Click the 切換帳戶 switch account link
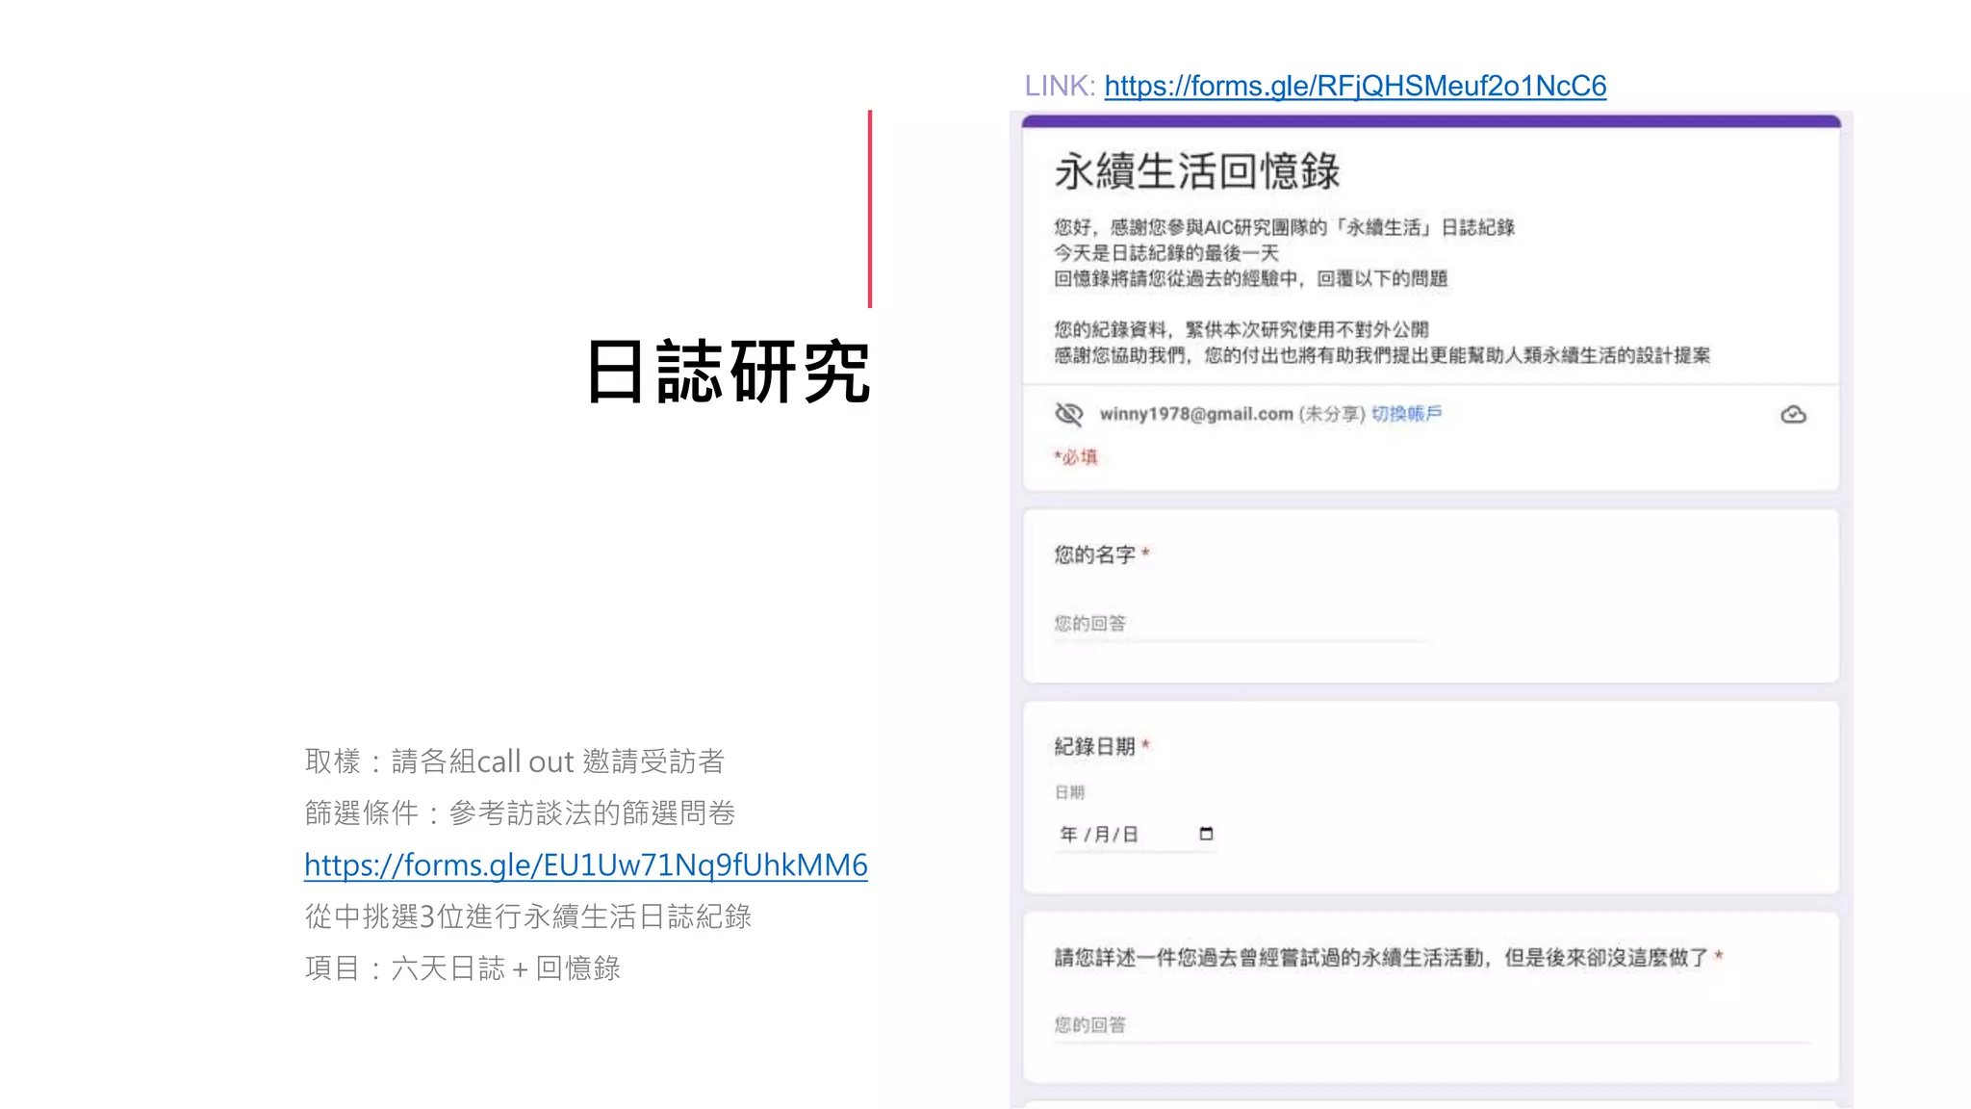 pyautogui.click(x=1406, y=414)
